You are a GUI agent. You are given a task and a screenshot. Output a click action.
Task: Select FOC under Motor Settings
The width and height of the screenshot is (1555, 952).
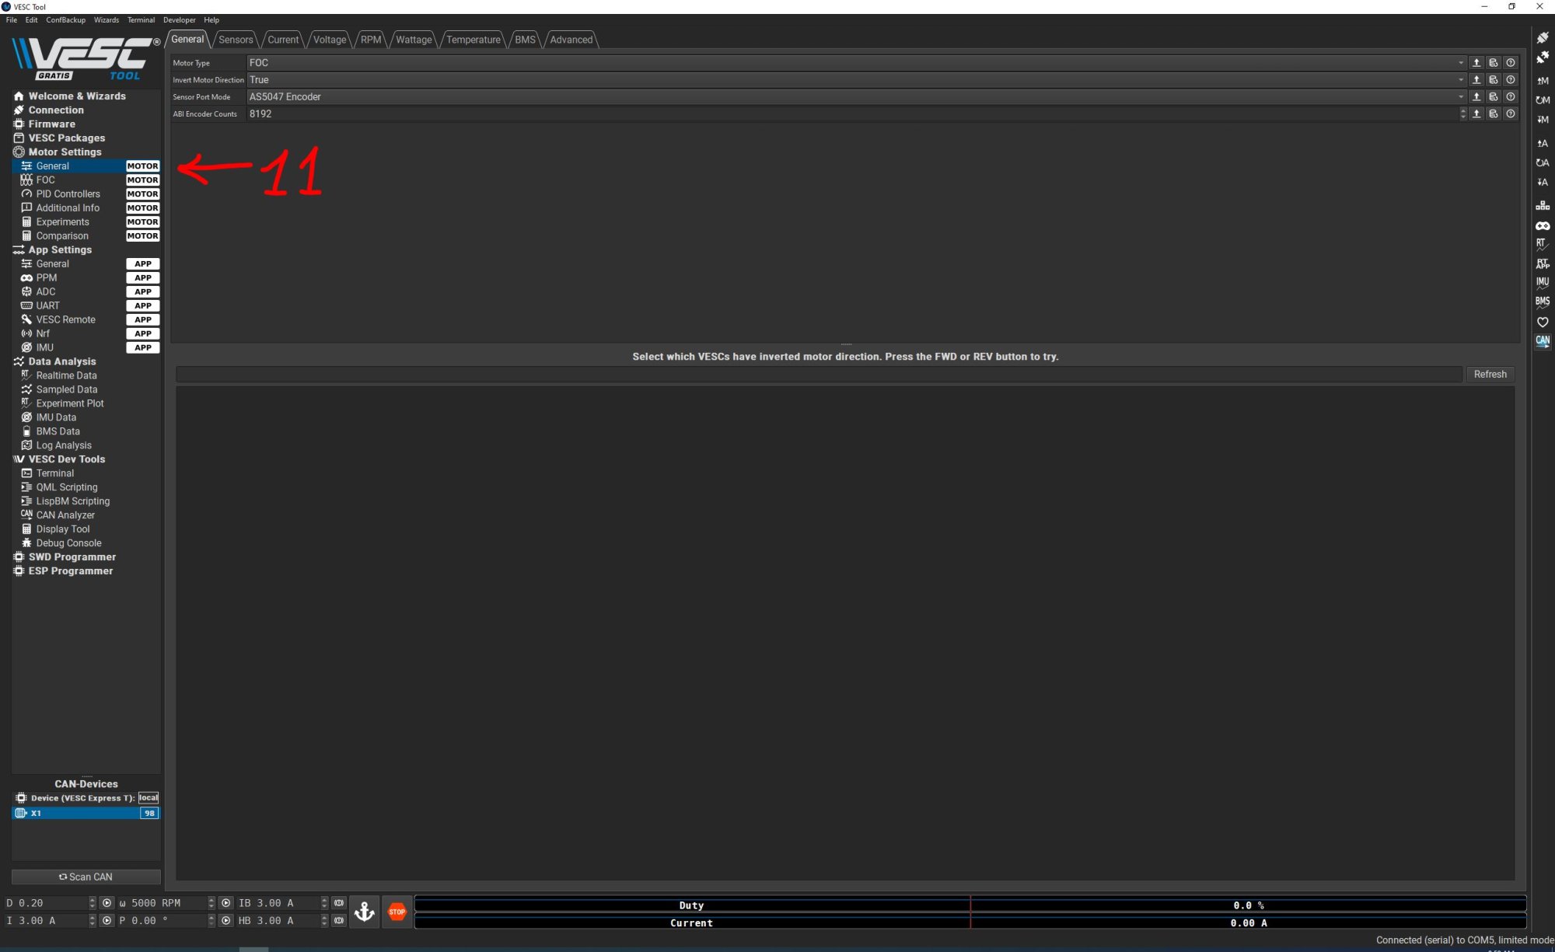coord(46,180)
